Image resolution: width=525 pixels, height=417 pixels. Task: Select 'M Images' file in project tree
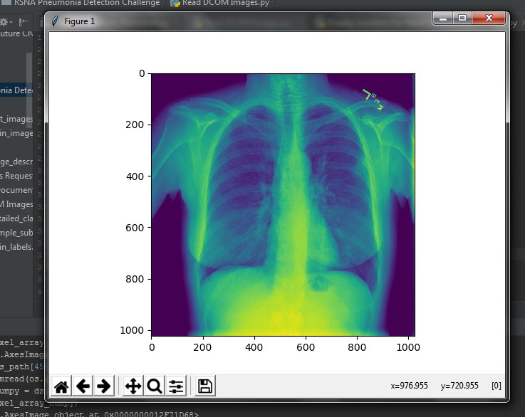(x=16, y=204)
